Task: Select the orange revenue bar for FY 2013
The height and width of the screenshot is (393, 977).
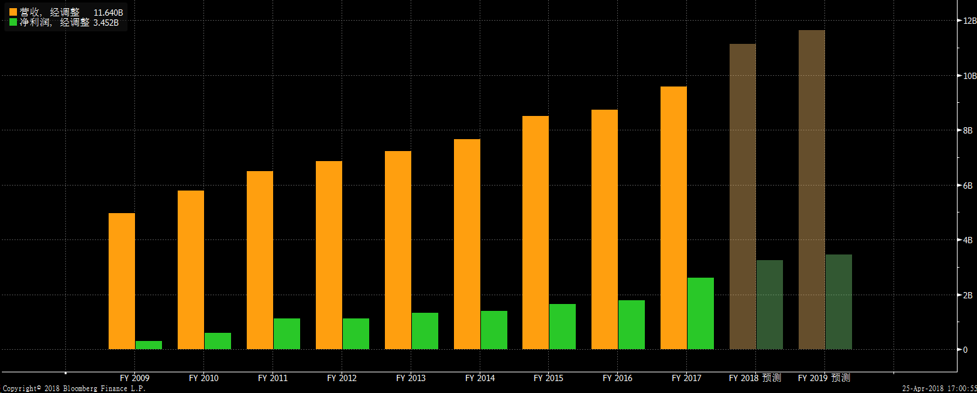Action: point(398,249)
